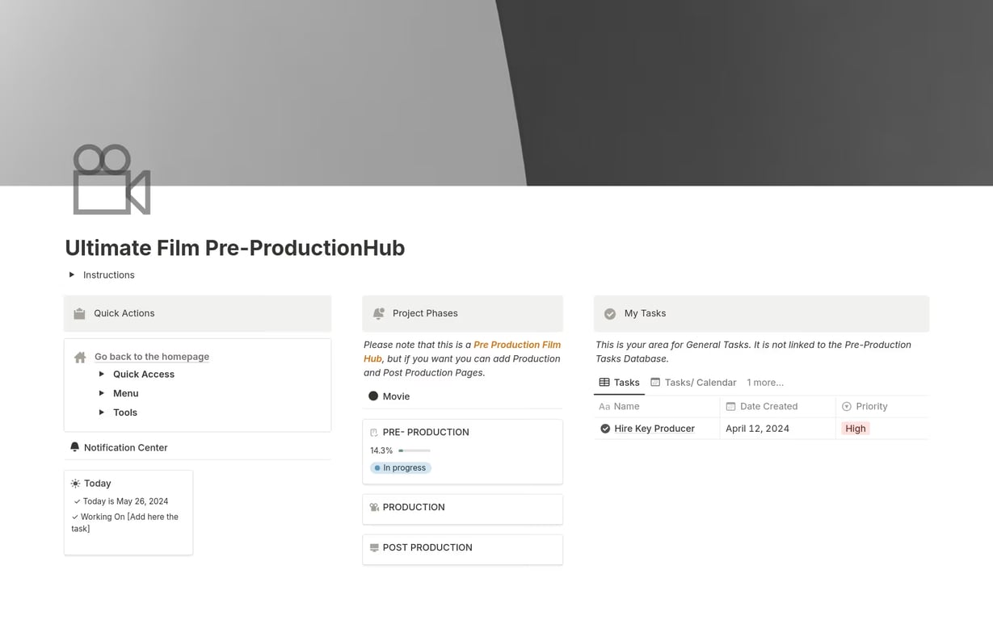The image size is (993, 620).
Task: Click the Notification Center bell icon
Action: 74,447
